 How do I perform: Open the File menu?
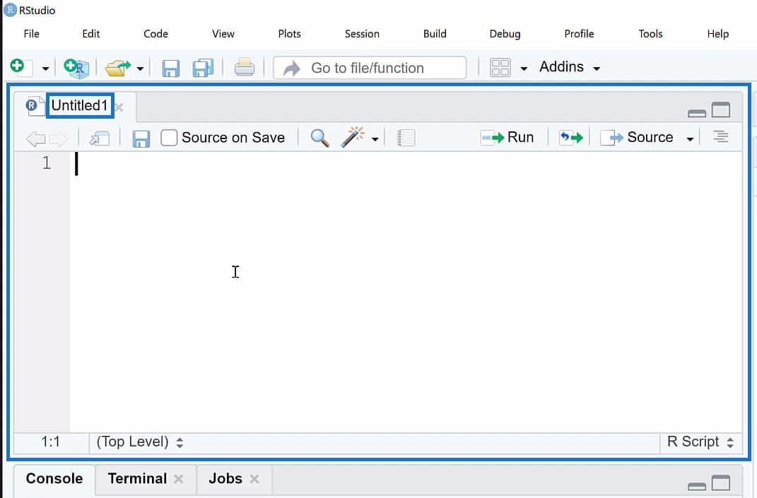31,34
